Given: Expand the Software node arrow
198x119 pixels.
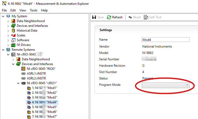Looking at the screenshot, I should coord(8,40).
